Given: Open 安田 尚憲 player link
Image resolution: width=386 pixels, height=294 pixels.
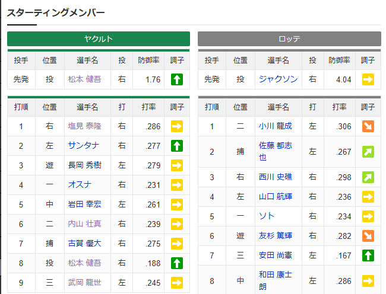Looking at the screenshot, I should (275, 255).
